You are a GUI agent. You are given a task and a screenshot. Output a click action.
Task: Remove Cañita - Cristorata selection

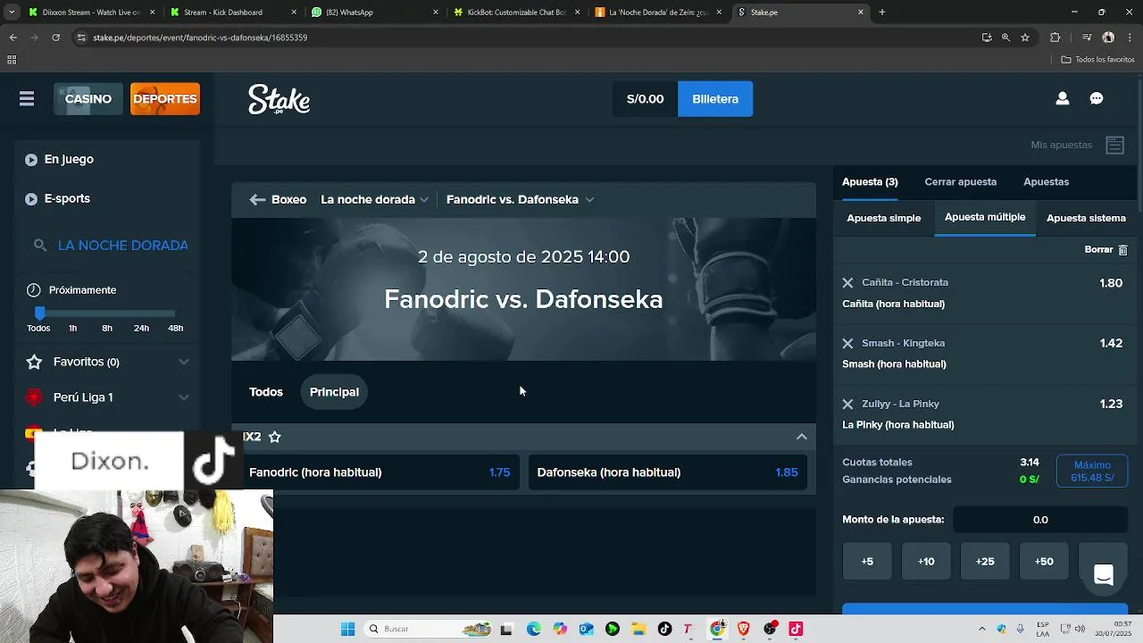847,282
